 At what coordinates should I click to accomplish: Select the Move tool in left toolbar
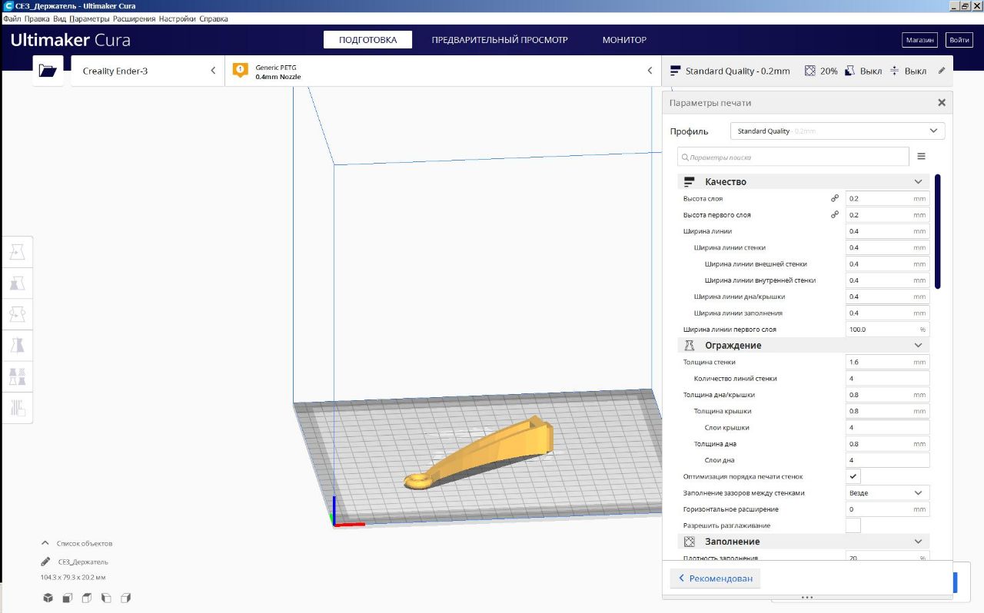click(17, 252)
